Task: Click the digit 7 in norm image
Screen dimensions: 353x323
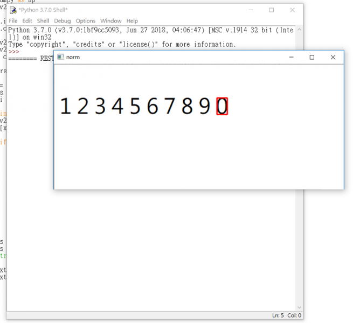Action: tap(170, 106)
